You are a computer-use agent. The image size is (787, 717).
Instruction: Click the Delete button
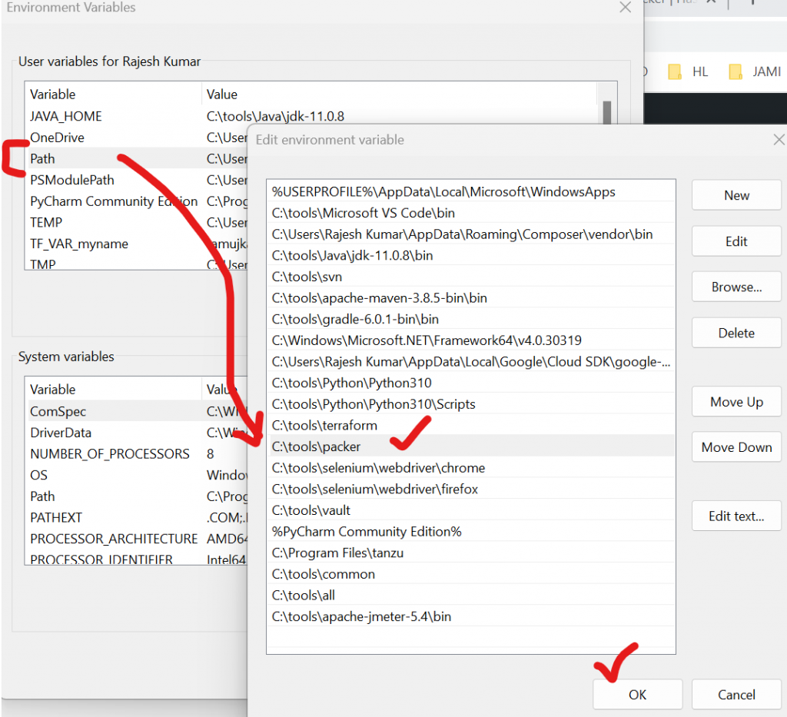736,333
